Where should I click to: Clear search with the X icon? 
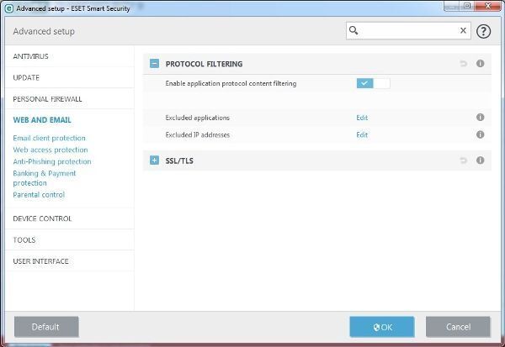[x=463, y=30]
